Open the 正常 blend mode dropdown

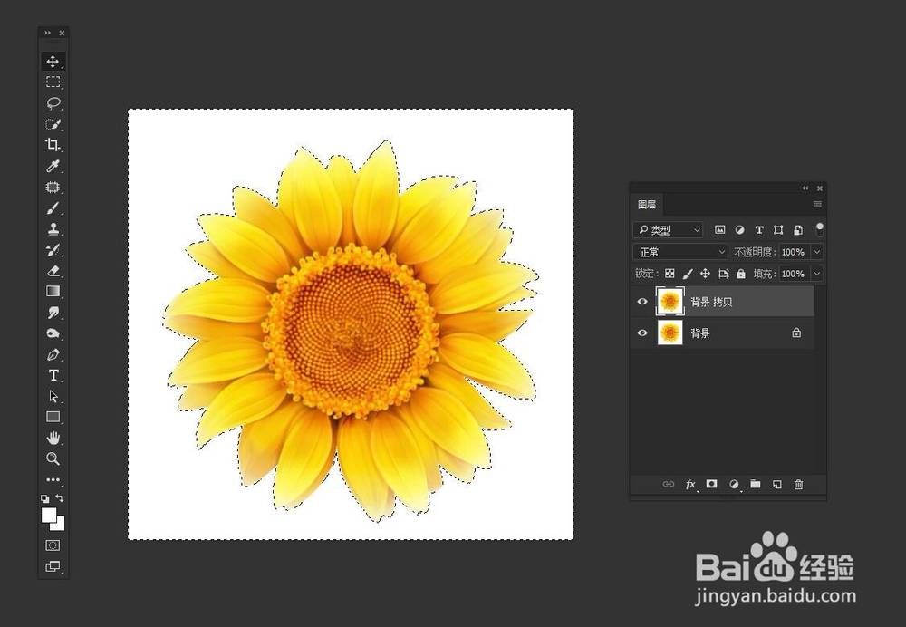pos(680,252)
